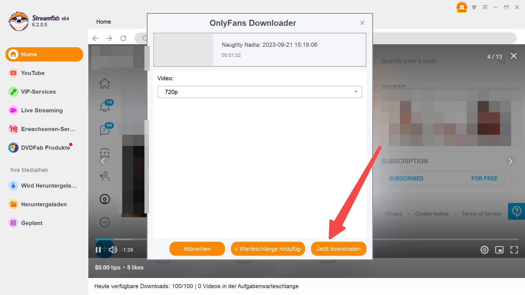Open video settings gear icon
Image resolution: width=525 pixels, height=295 pixels.
(x=484, y=250)
